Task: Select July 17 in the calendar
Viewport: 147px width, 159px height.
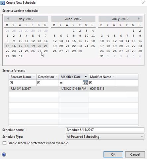Action: pyautogui.click(x=102, y=46)
